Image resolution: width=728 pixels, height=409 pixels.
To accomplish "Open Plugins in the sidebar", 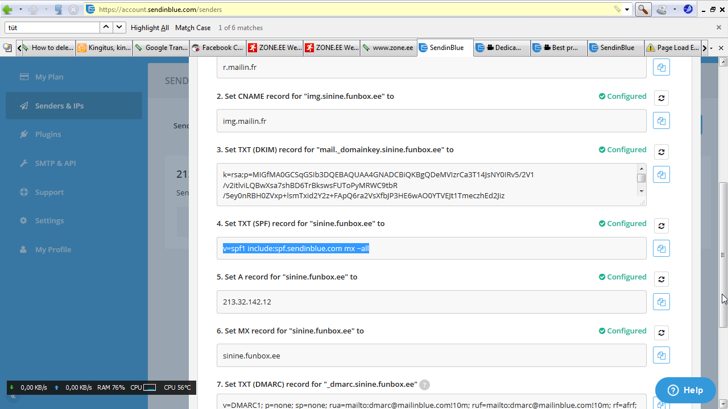I will pos(74,134).
